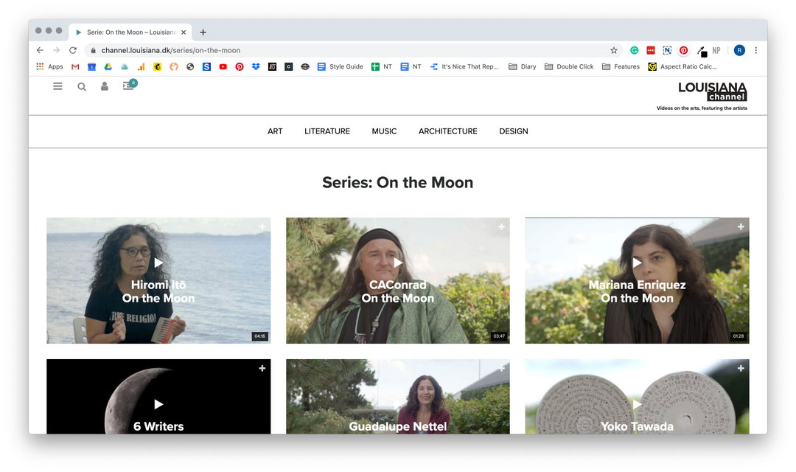796x472 pixels.
Task: Open the Pinterest bookmark in bookmarks bar
Action: 239,66
